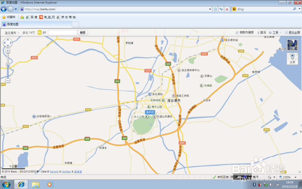Open the 工具 tools dropdown menu
The width and height of the screenshot is (302, 189).
275,33
